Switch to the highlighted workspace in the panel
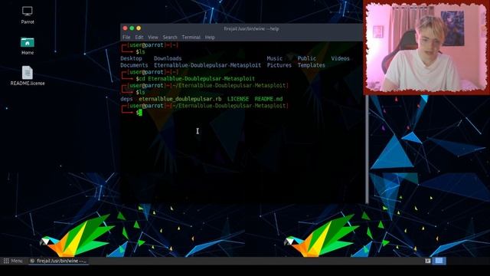The height and width of the screenshot is (276, 490). point(439,261)
